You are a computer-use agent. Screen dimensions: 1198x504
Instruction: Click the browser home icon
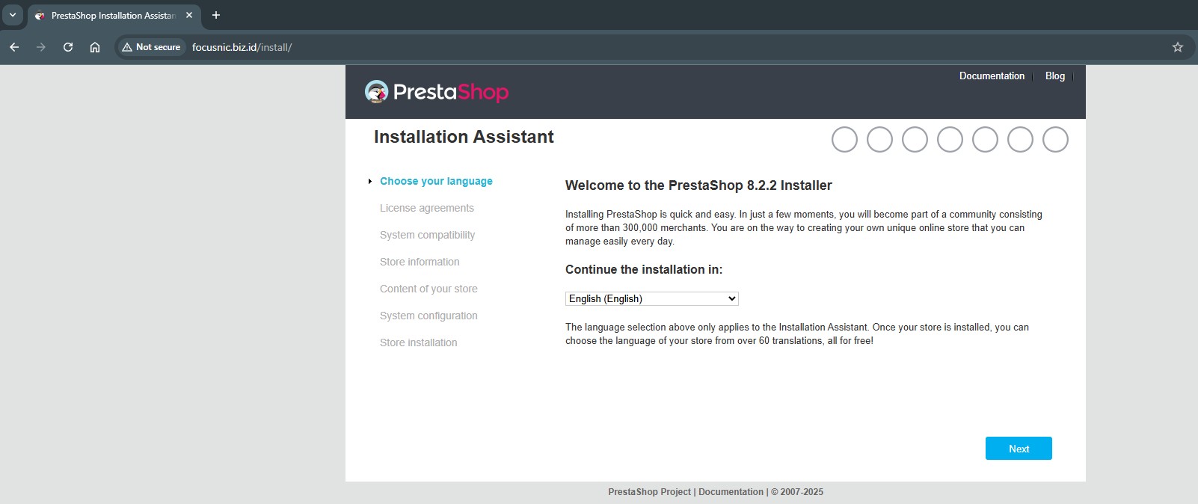point(95,47)
